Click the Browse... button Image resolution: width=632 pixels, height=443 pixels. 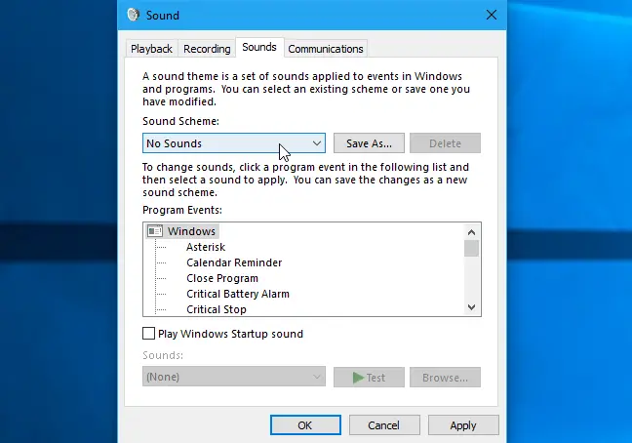(x=445, y=378)
